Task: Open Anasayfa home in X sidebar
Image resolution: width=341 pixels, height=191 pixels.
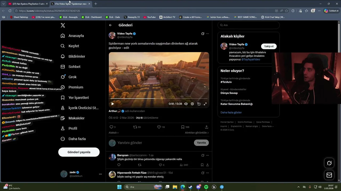Action: click(x=72, y=36)
